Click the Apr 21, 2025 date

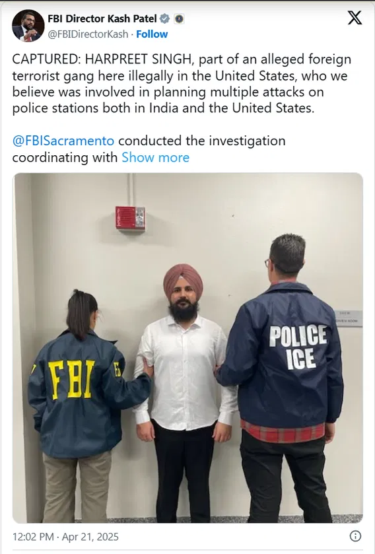click(90, 537)
